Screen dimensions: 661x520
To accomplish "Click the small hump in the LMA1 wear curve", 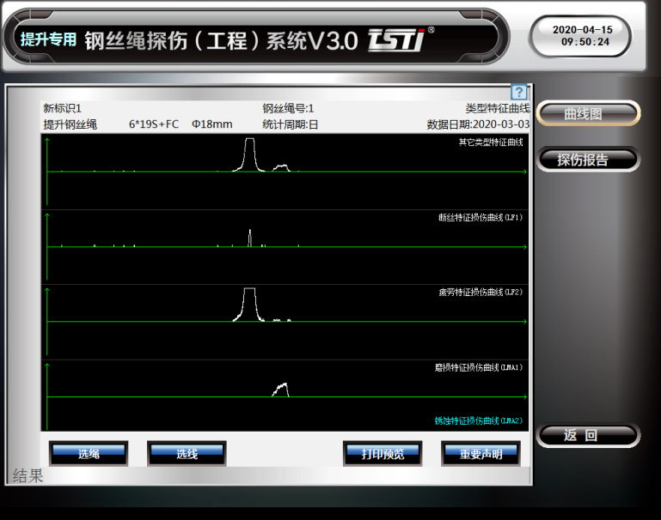I will pyautogui.click(x=280, y=389).
